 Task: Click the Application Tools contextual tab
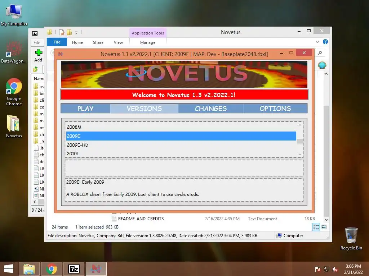click(x=148, y=33)
